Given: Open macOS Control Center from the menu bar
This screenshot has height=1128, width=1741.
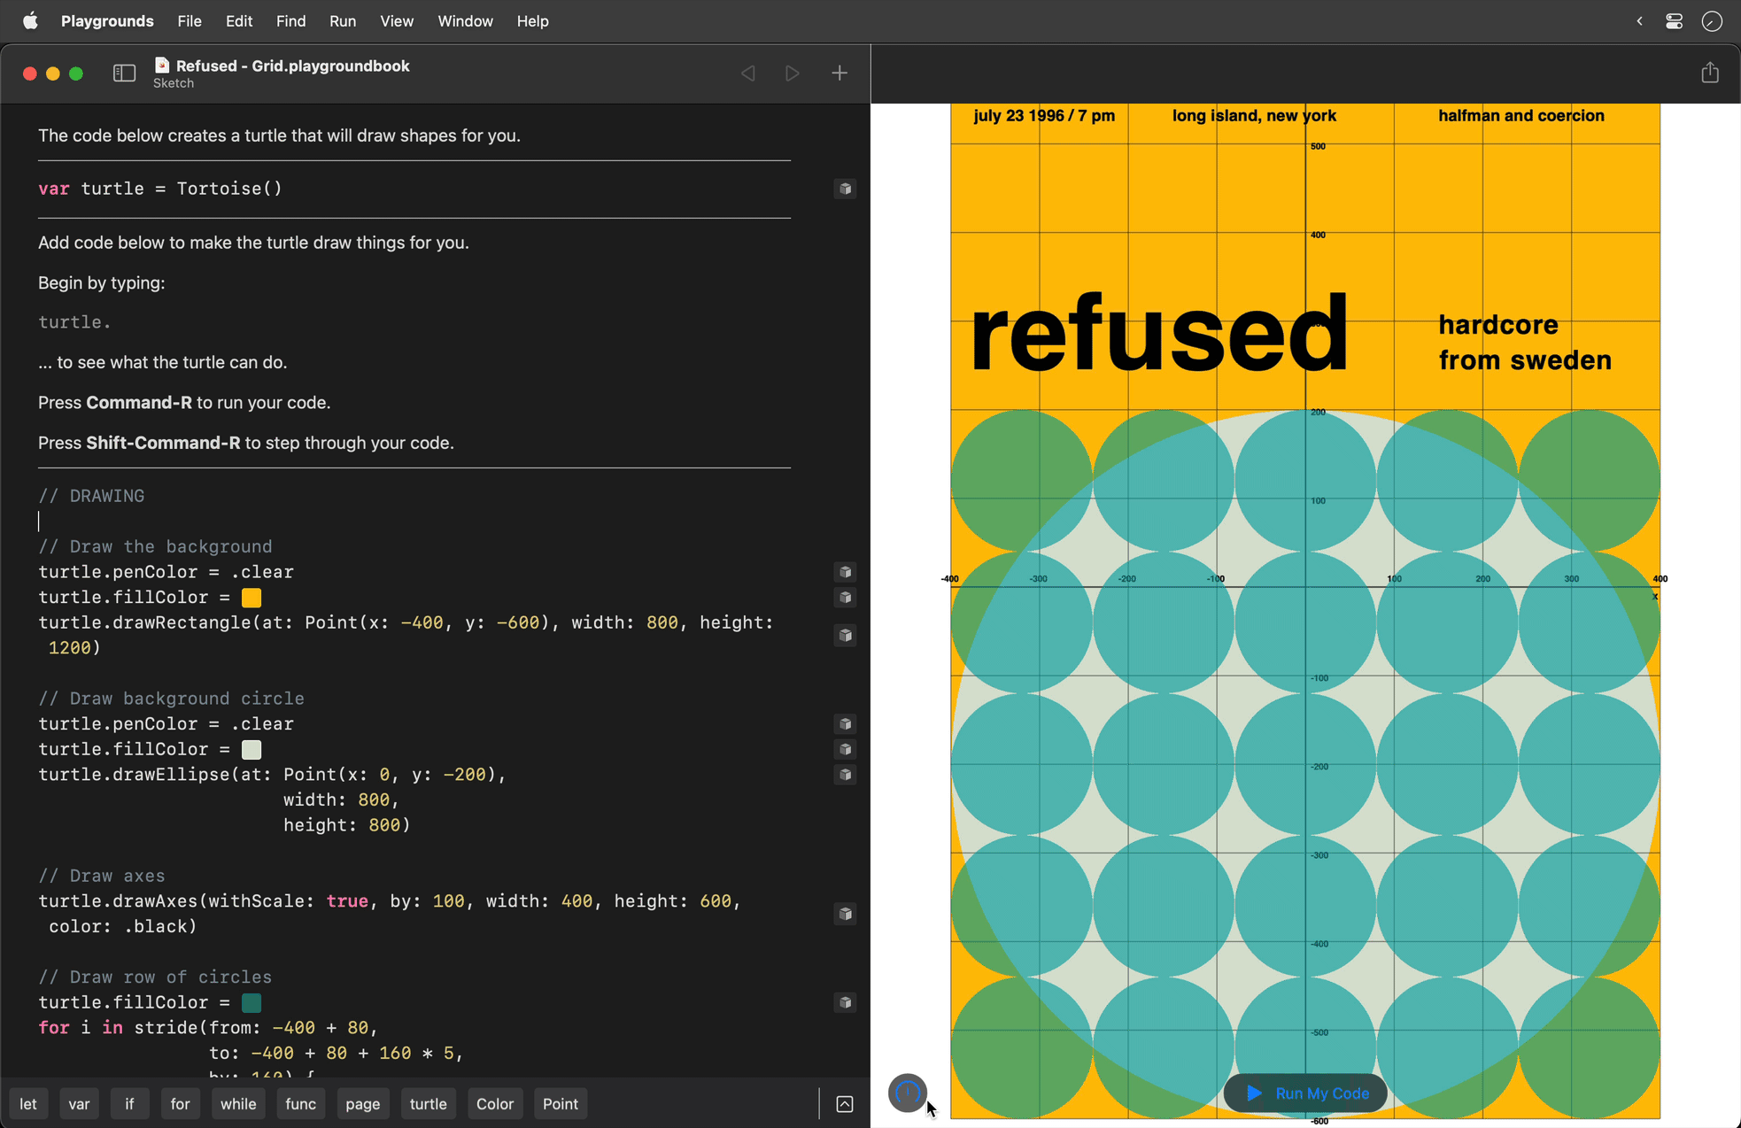Looking at the screenshot, I should [1674, 20].
